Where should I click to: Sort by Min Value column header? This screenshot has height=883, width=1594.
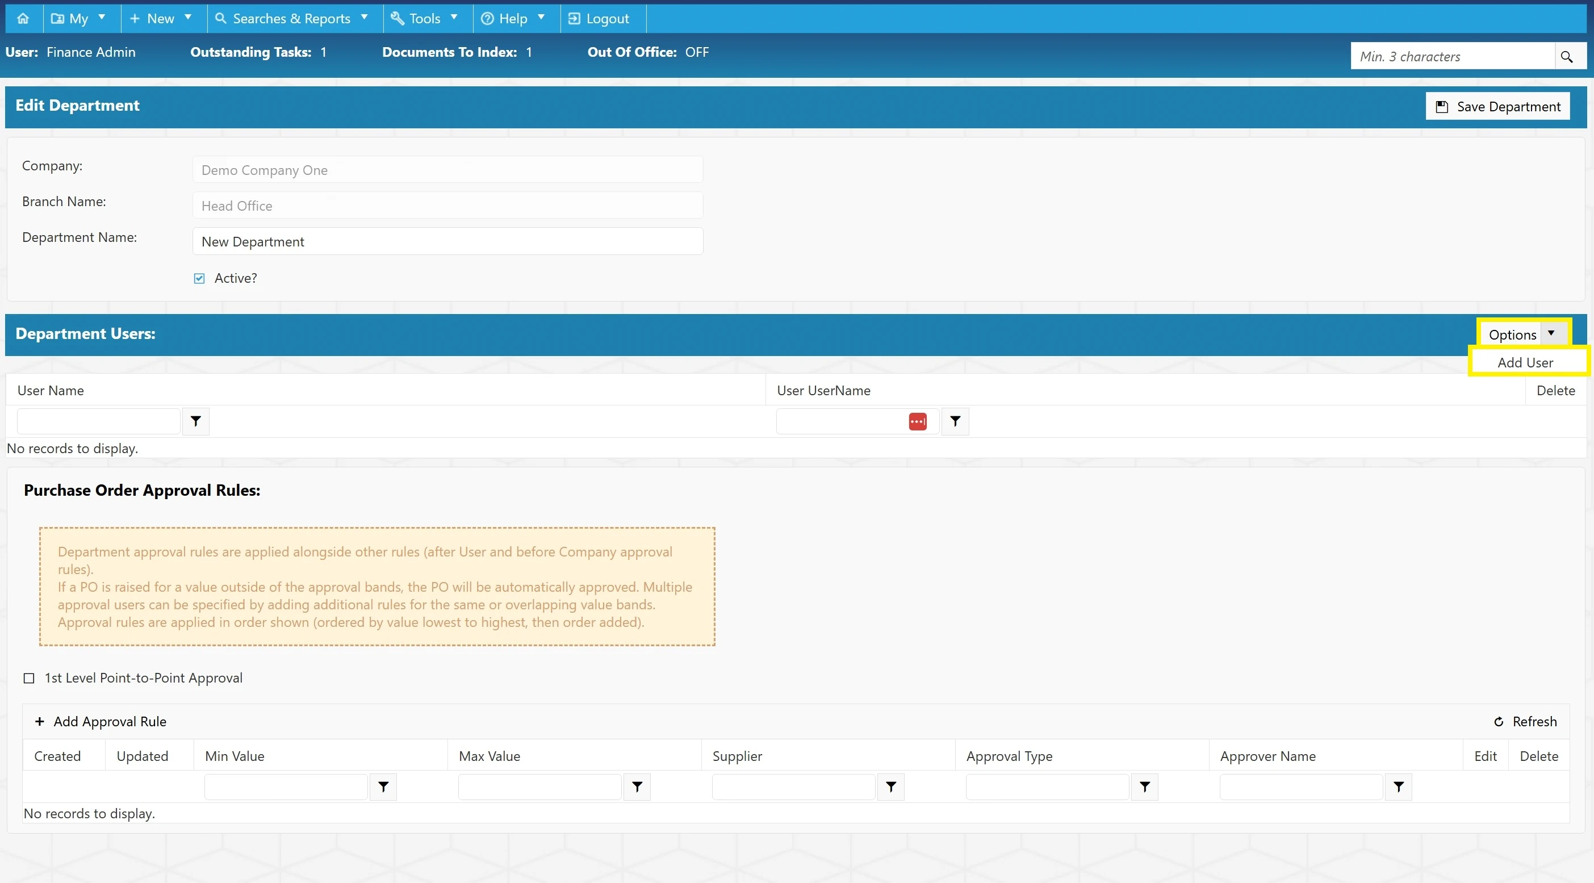pyautogui.click(x=235, y=756)
